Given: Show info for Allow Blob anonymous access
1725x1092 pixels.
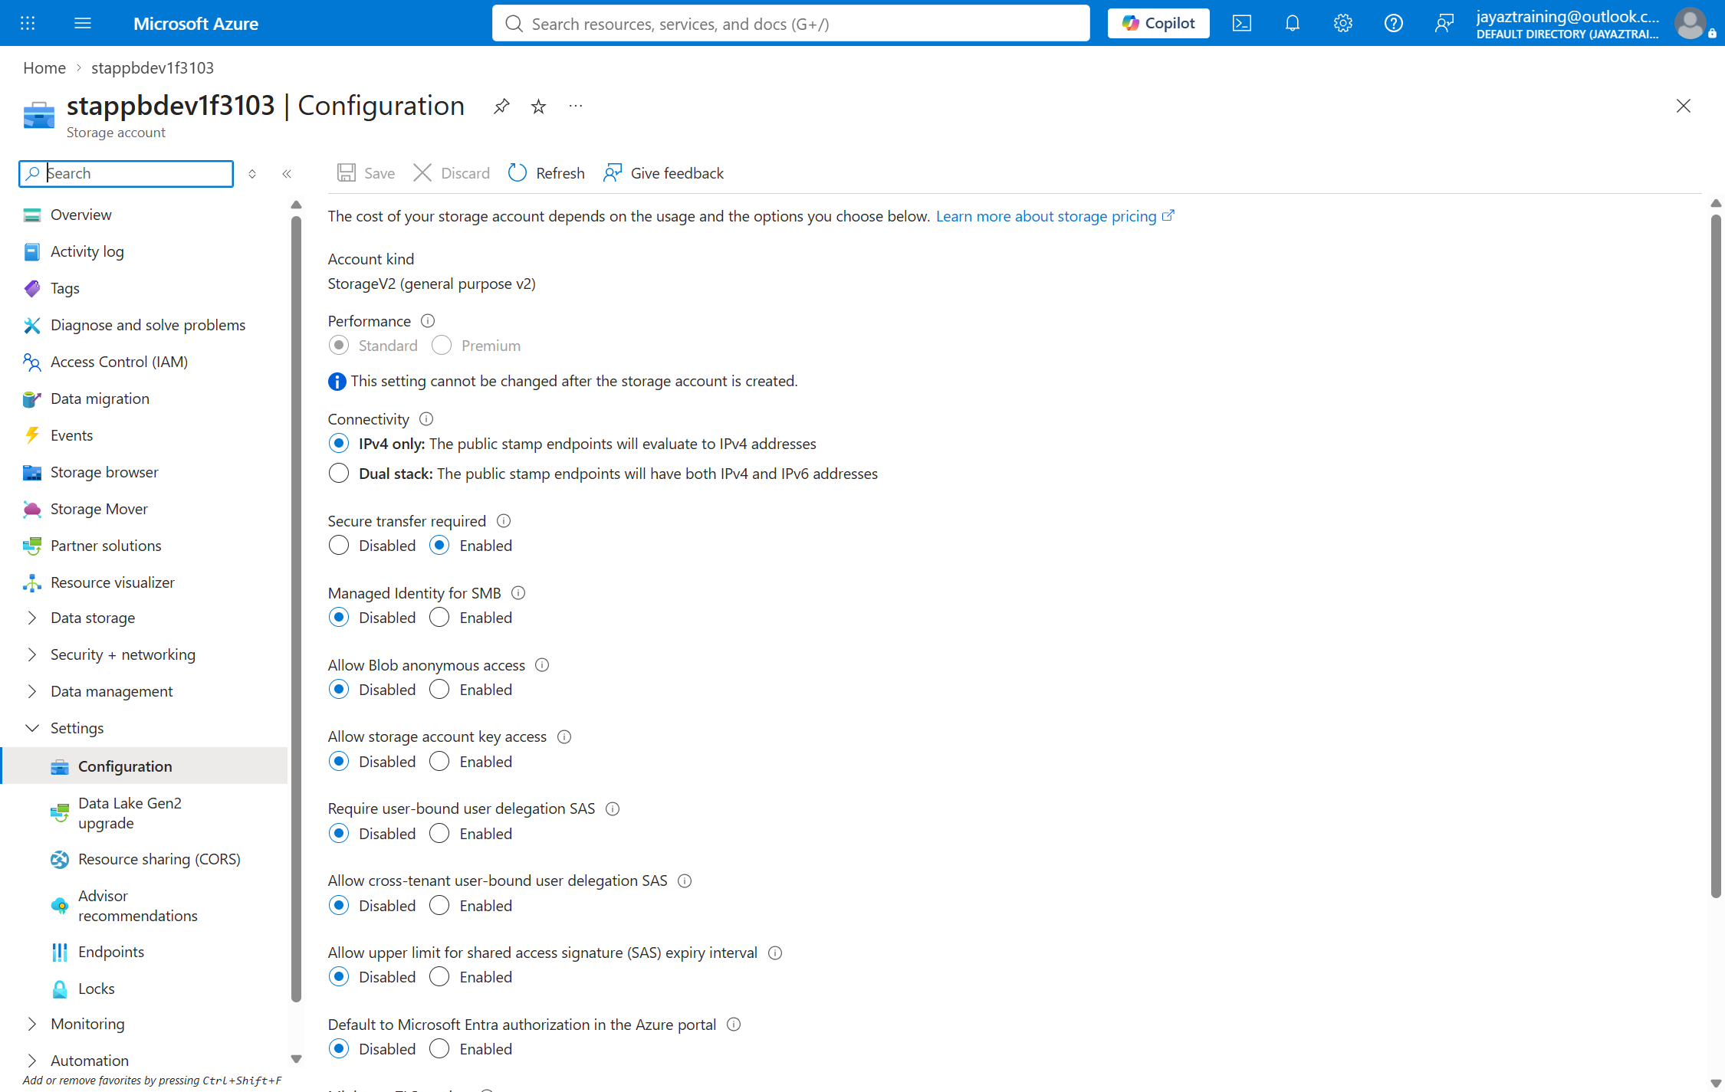Looking at the screenshot, I should (542, 665).
